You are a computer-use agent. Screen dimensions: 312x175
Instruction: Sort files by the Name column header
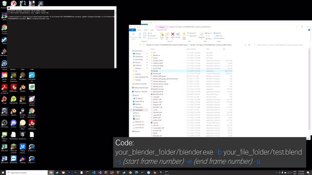pos(153,49)
